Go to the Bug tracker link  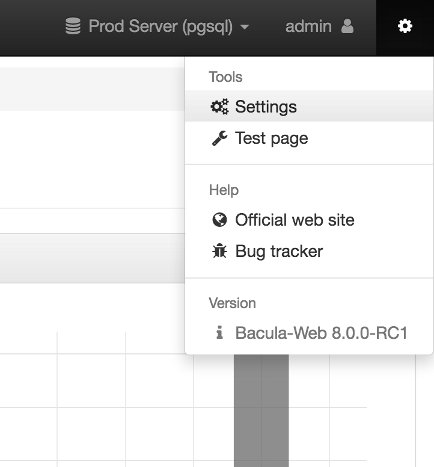coord(279,252)
